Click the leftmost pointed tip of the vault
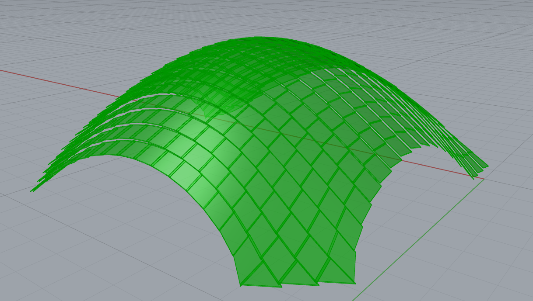 pyautogui.click(x=32, y=190)
